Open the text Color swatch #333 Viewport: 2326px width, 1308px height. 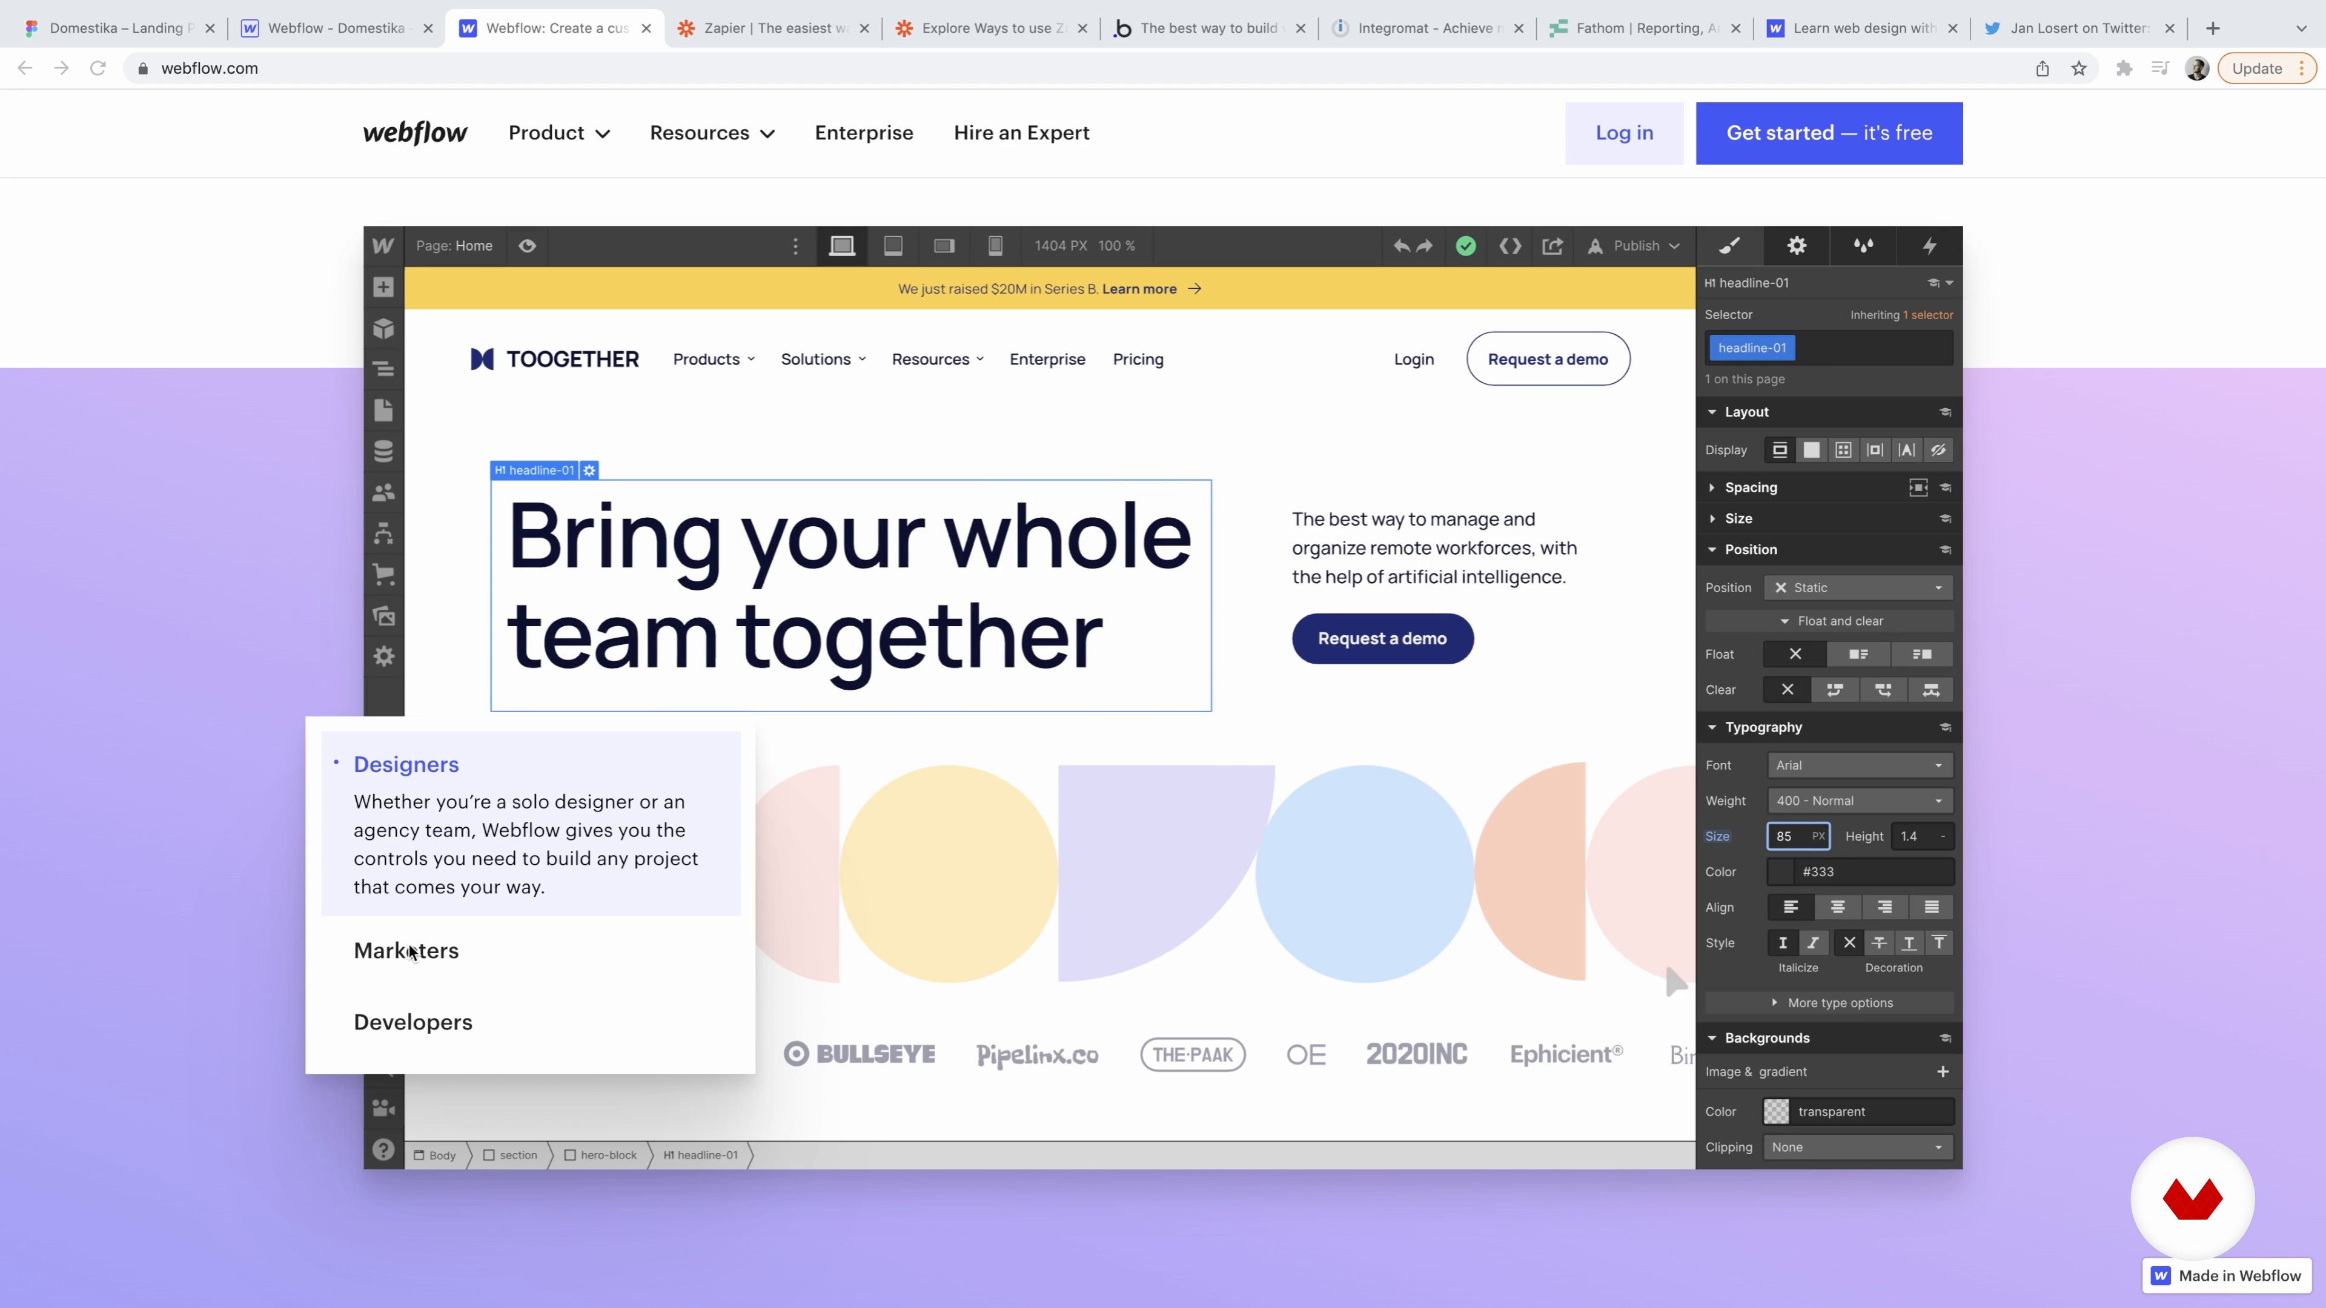tap(1781, 872)
